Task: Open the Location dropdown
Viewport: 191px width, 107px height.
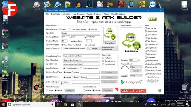Action: coord(136,76)
